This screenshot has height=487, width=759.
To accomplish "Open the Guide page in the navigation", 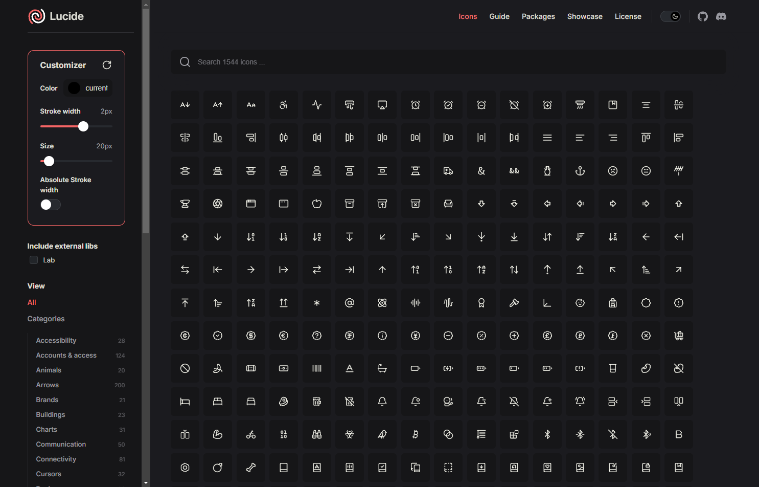I will click(499, 16).
